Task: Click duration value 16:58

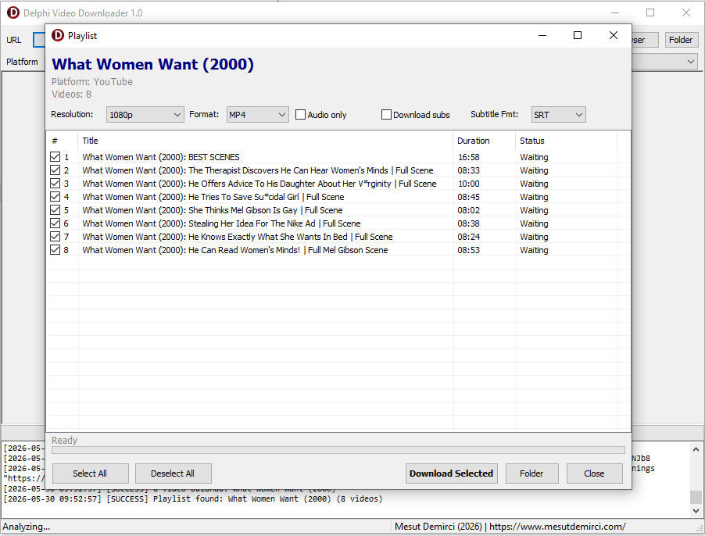Action: (x=468, y=157)
